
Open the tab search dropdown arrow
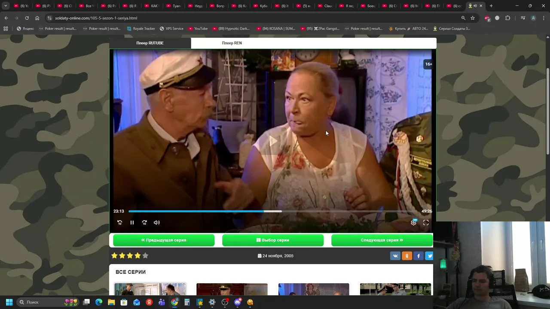click(x=6, y=6)
